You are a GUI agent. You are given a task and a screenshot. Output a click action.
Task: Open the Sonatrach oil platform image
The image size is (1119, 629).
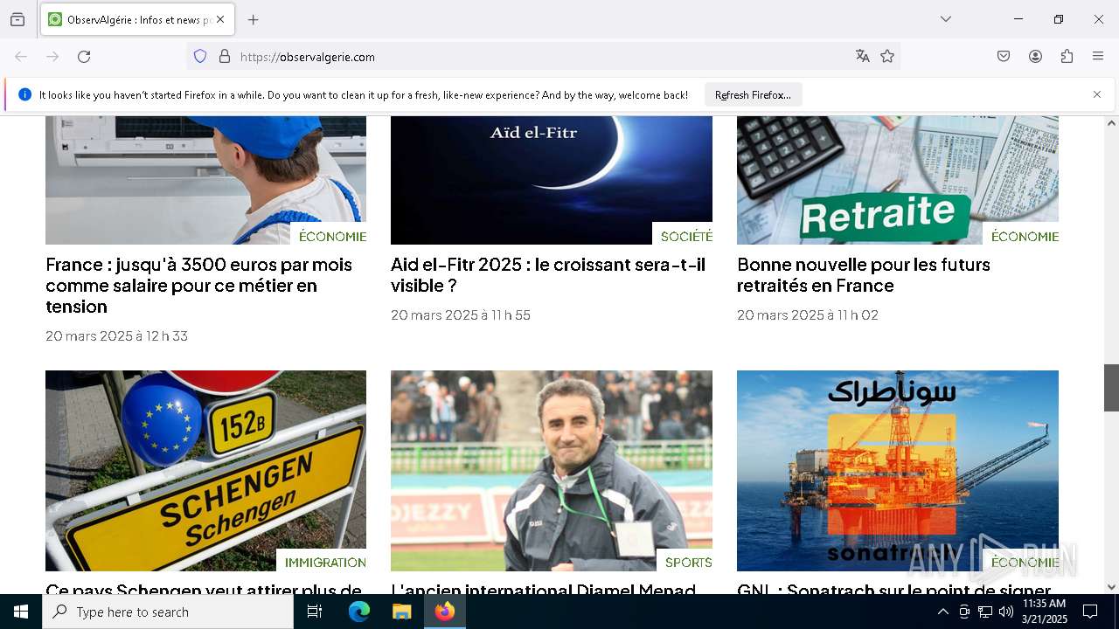898,471
